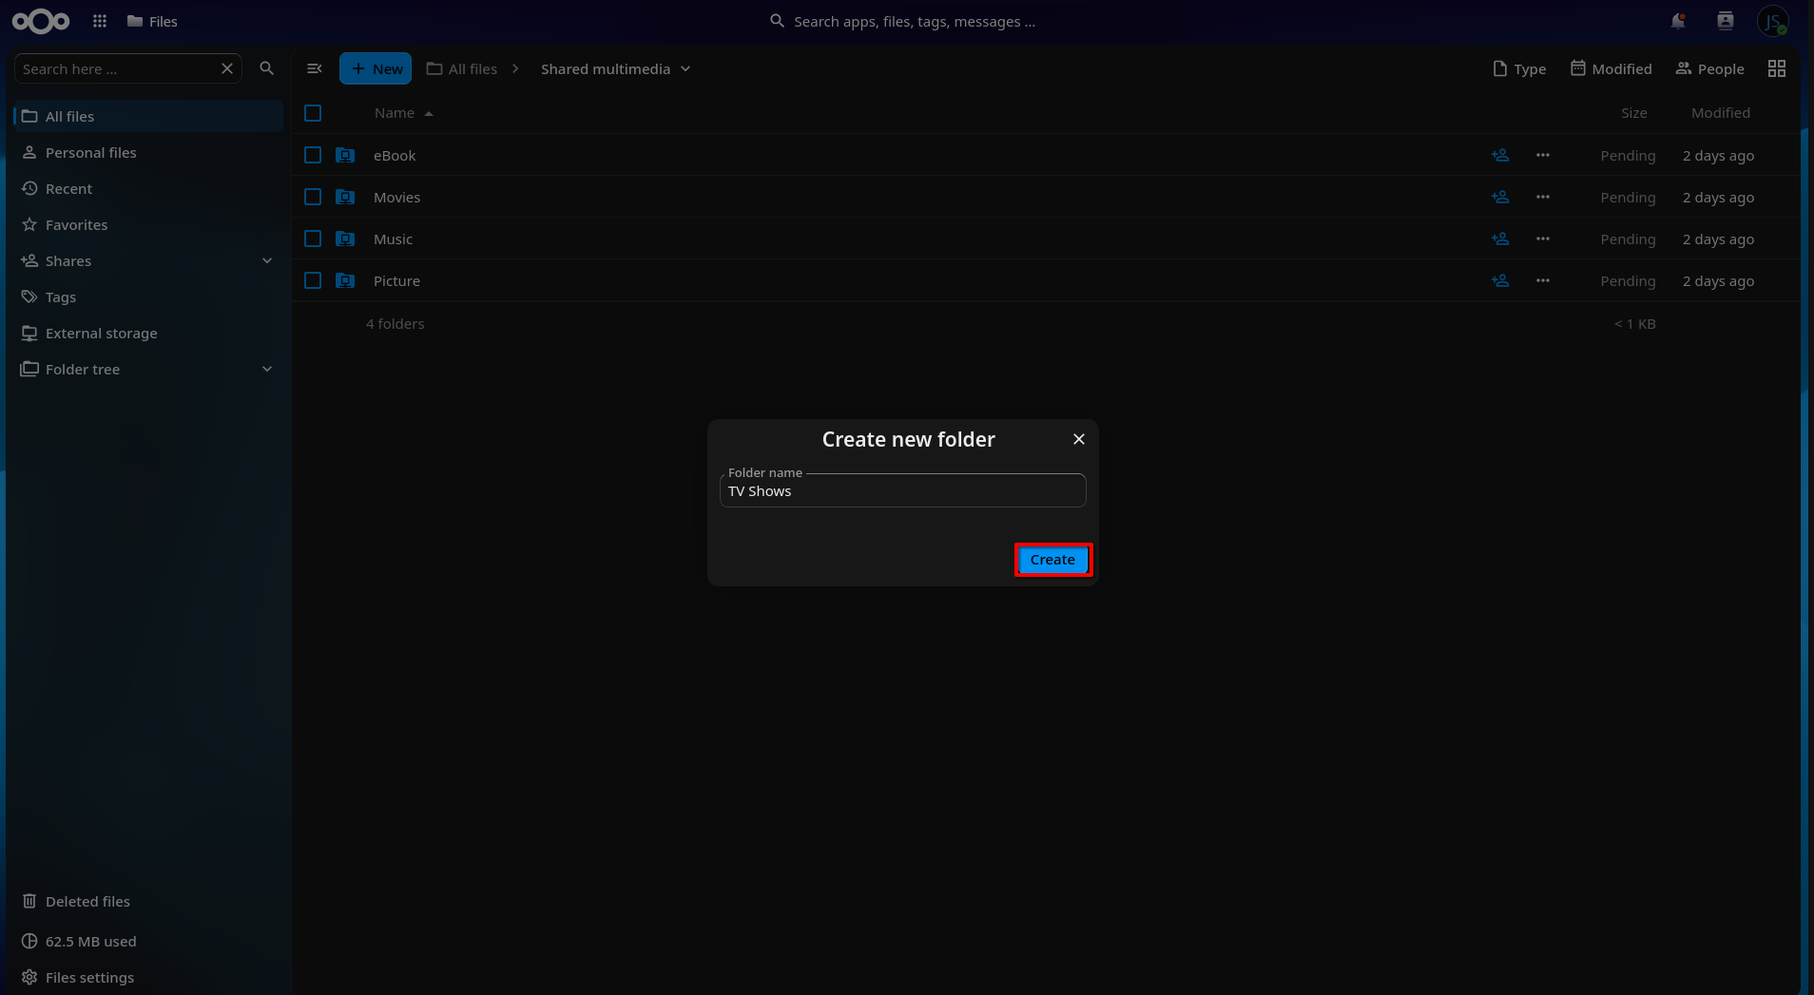Open Favorites in sidebar

pyautogui.click(x=148, y=224)
